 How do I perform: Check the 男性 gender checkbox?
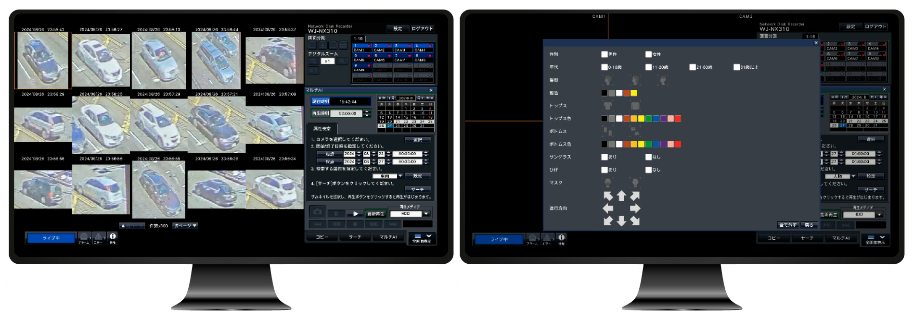604,54
